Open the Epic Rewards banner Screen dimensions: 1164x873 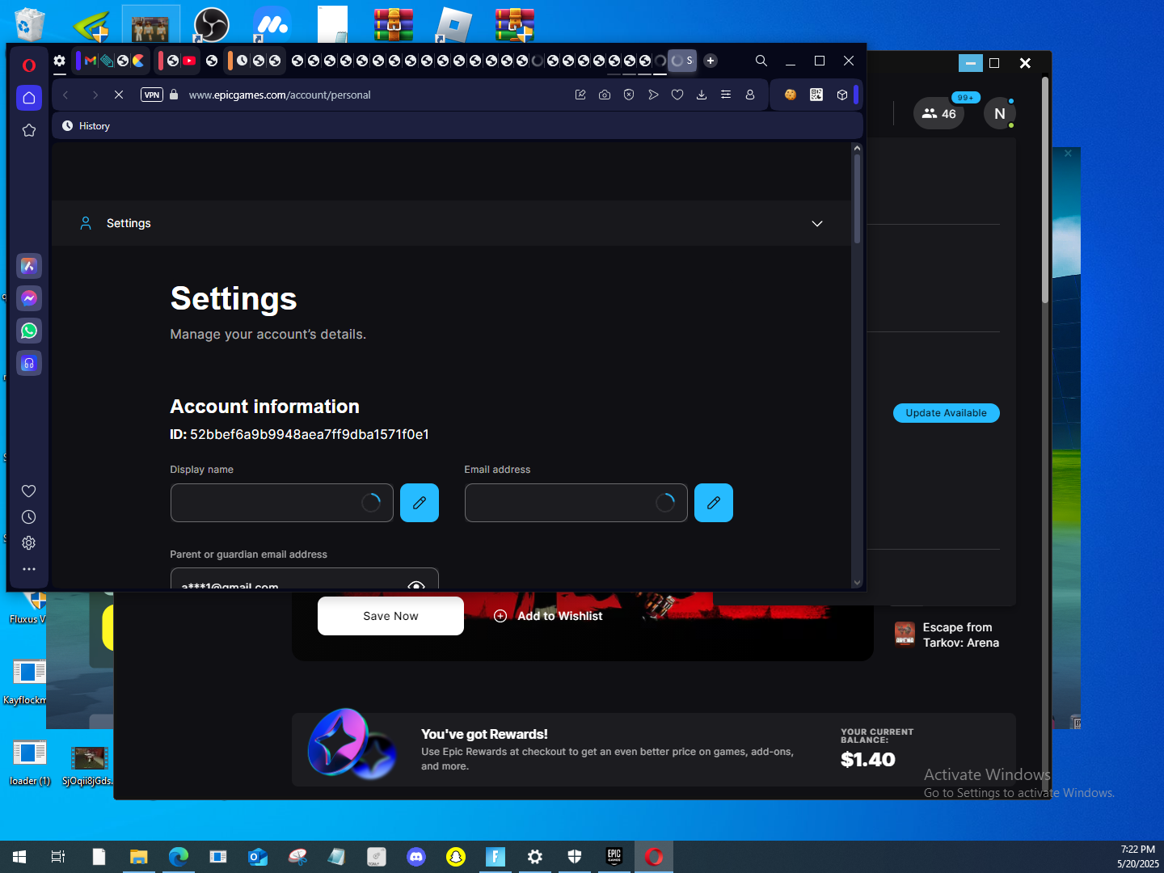pos(654,750)
